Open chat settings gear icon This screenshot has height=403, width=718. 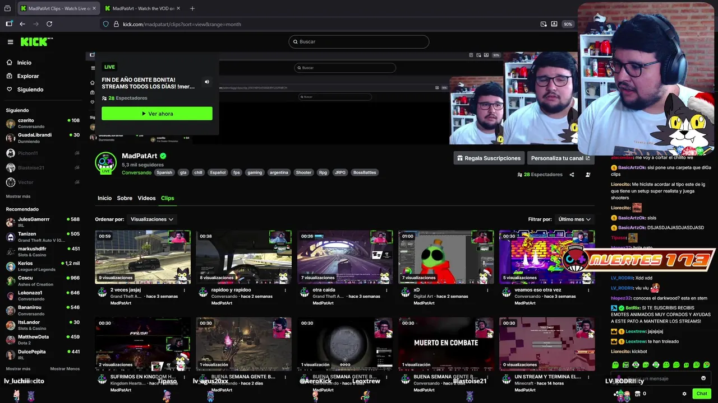(684, 393)
